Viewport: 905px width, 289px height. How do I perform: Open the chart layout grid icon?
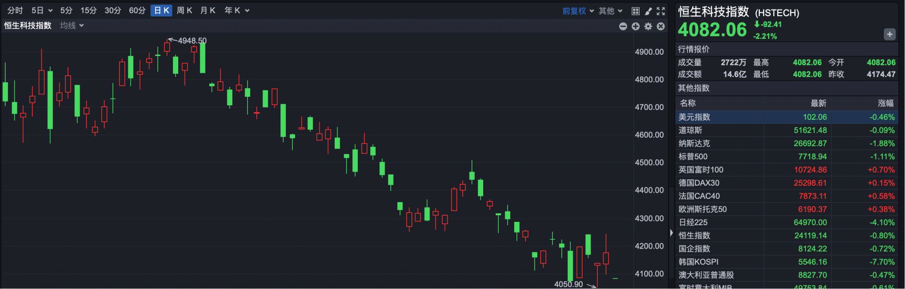pos(635,11)
